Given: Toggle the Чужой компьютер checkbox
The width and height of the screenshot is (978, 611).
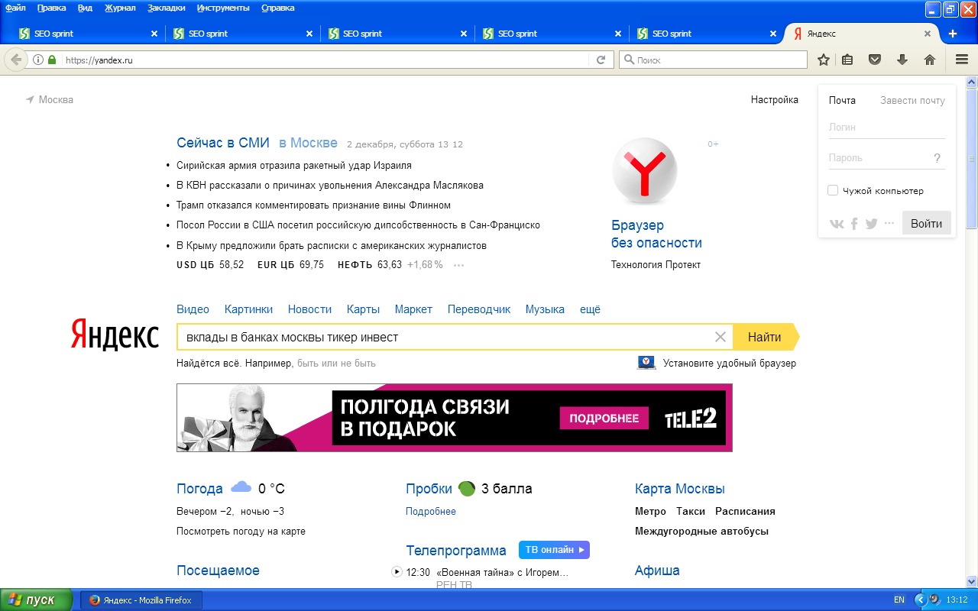Looking at the screenshot, I should coord(833,190).
